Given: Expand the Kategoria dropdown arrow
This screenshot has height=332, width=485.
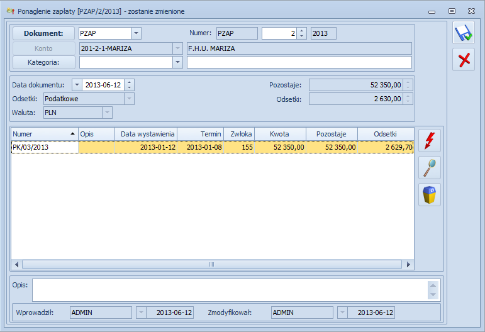Looking at the screenshot, I should [177, 62].
